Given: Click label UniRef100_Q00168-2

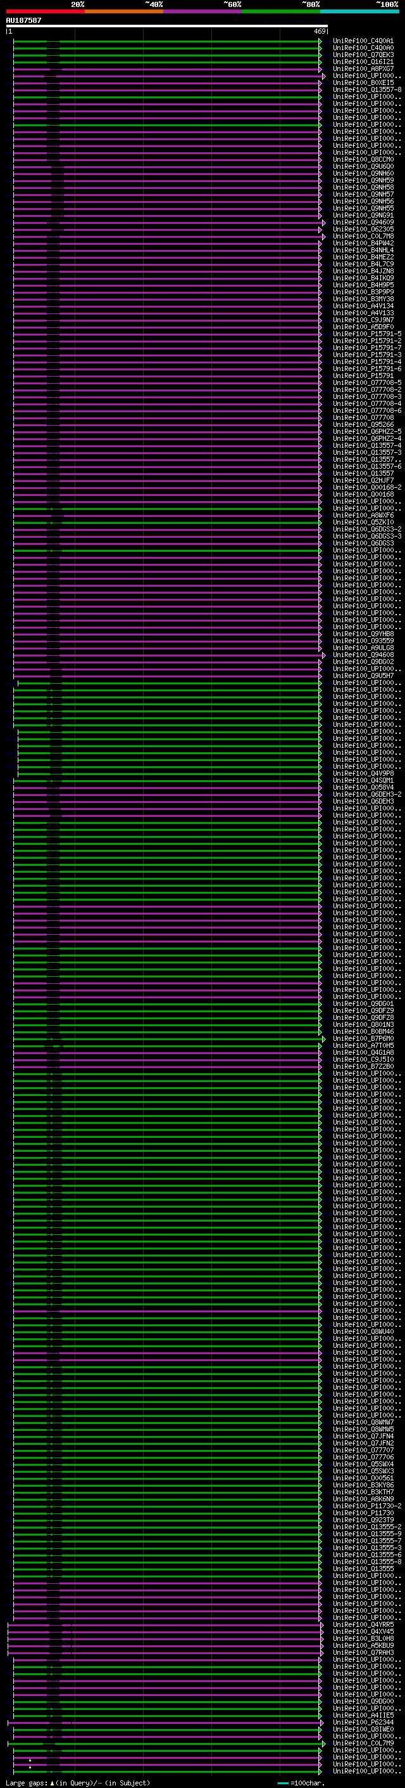Looking at the screenshot, I should coord(367,487).
